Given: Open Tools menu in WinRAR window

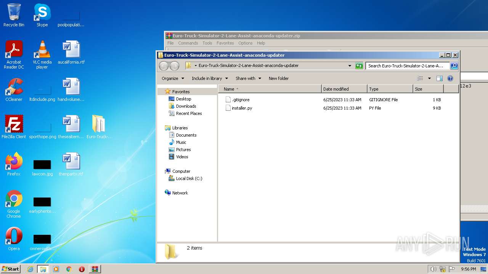Looking at the screenshot, I should coord(207,43).
